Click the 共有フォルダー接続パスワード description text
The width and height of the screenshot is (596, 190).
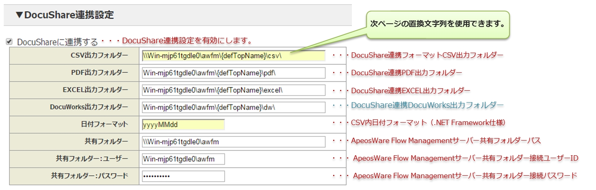coord(465,175)
